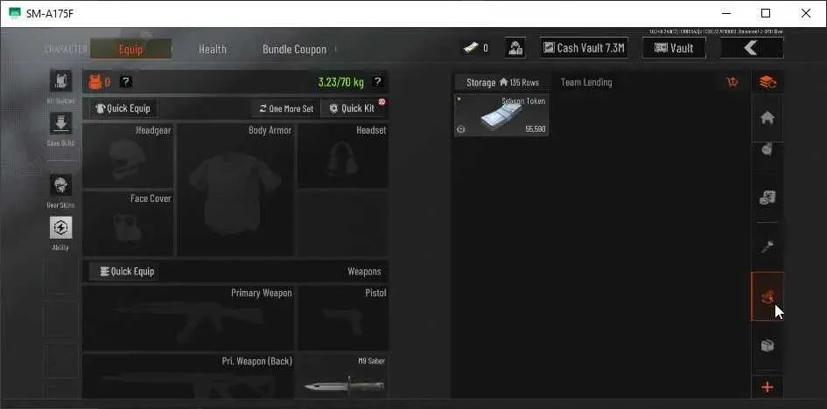Click Quick Equip in the Weapons section
This screenshot has height=409, width=827.
coord(123,272)
